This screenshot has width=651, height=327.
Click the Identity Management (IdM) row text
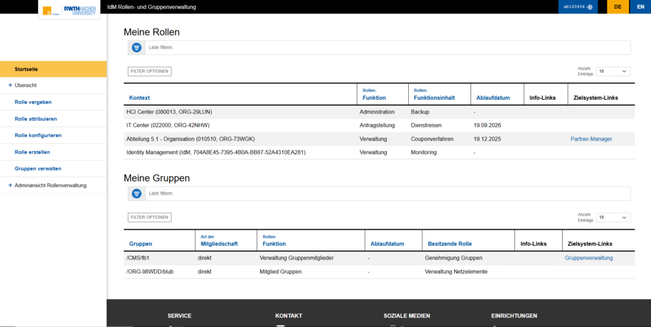tap(216, 153)
